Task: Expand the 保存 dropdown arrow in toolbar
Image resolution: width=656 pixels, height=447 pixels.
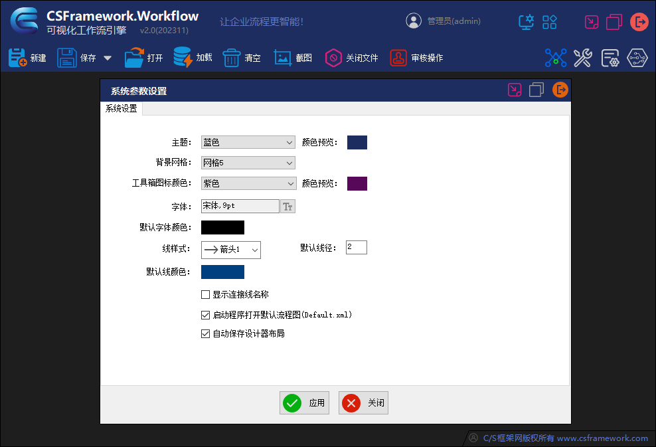Action: (x=108, y=58)
